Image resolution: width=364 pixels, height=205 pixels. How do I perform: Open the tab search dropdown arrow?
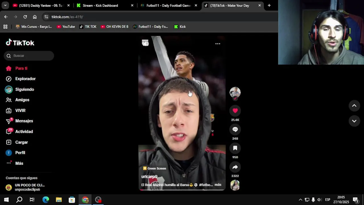point(5,5)
